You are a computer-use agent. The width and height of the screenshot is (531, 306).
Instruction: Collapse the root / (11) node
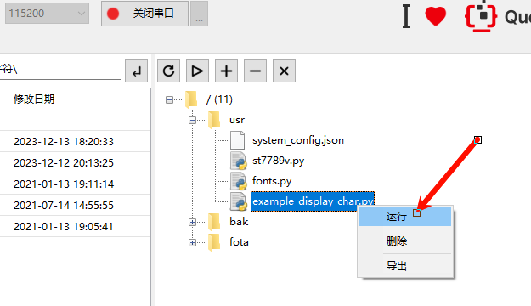169,99
